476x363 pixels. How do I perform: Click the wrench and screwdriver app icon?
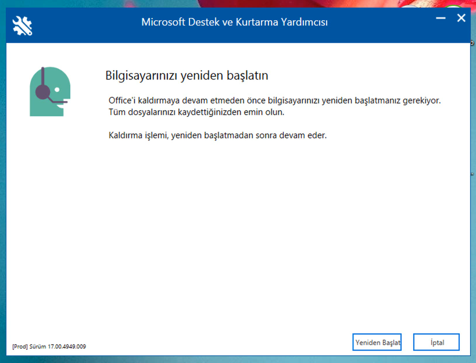pos(22,25)
